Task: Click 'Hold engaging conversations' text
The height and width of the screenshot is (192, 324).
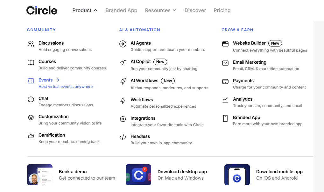Action: 65,50
